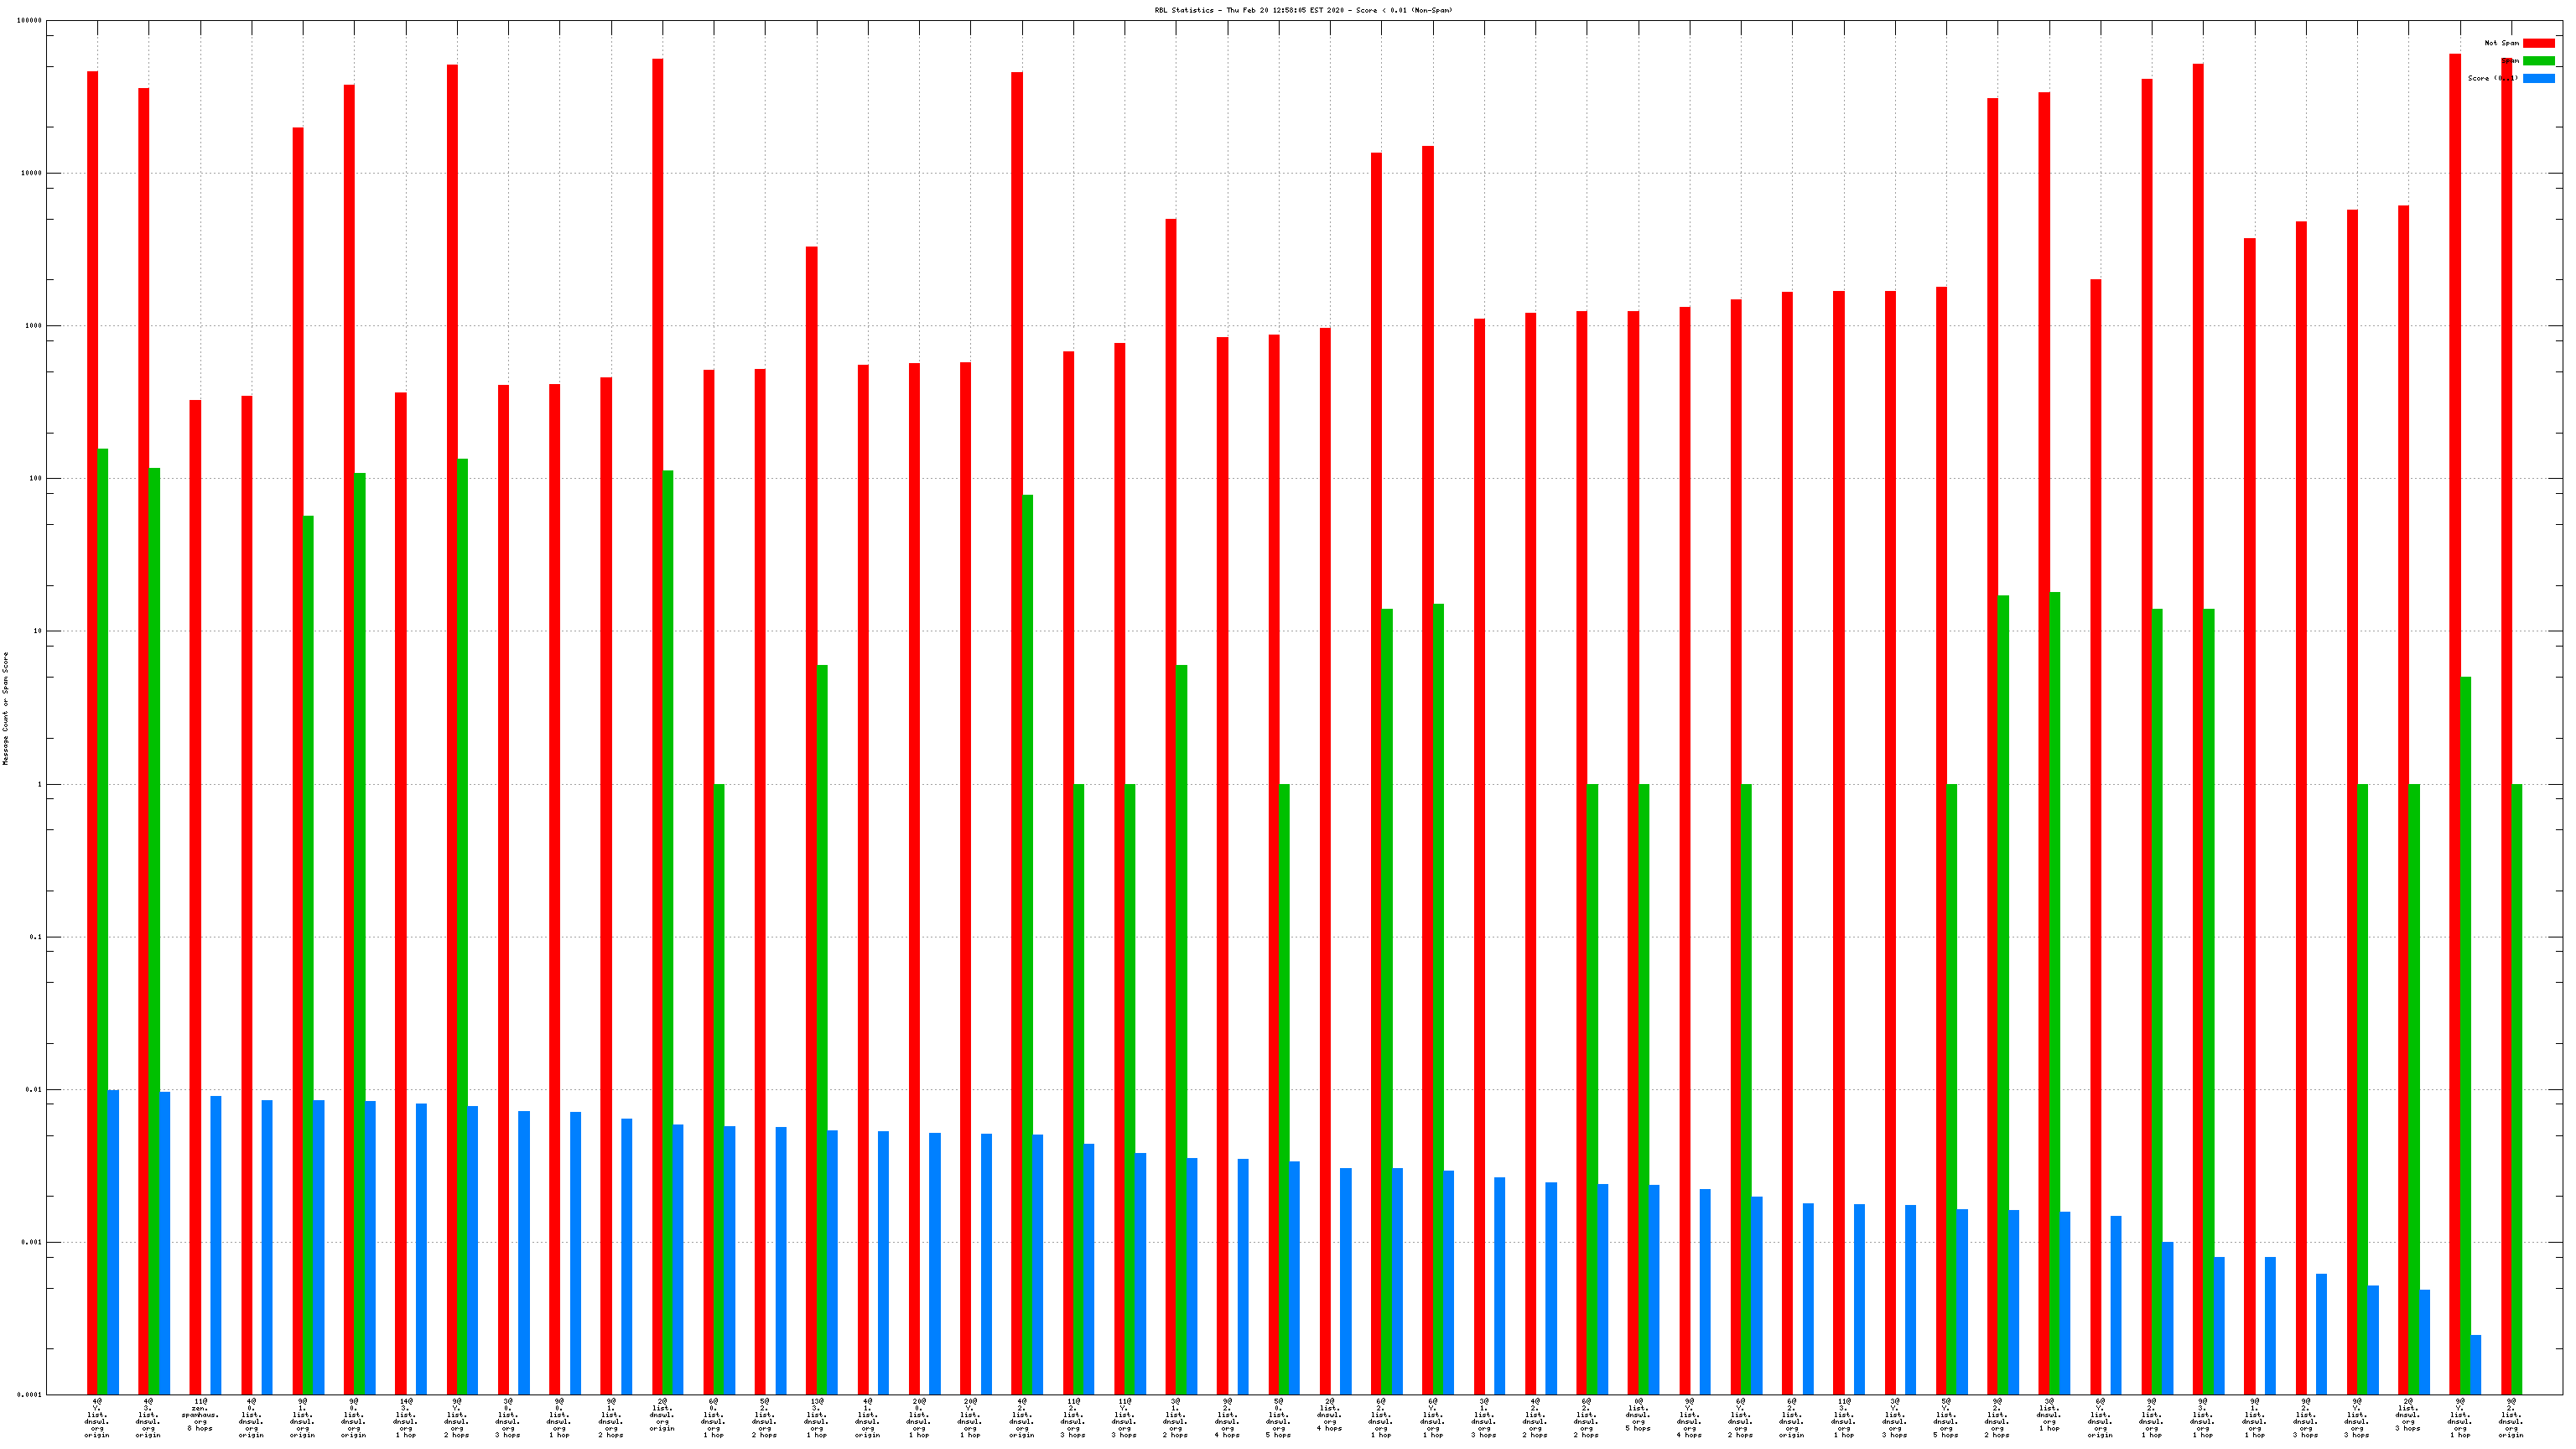Click the 'Not Spam' legend text
Image resolution: width=2576 pixels, height=1449 pixels.
pos(2501,43)
